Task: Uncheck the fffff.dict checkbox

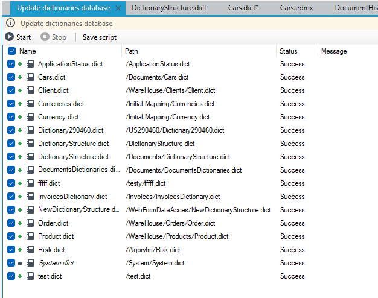Action: point(11,183)
